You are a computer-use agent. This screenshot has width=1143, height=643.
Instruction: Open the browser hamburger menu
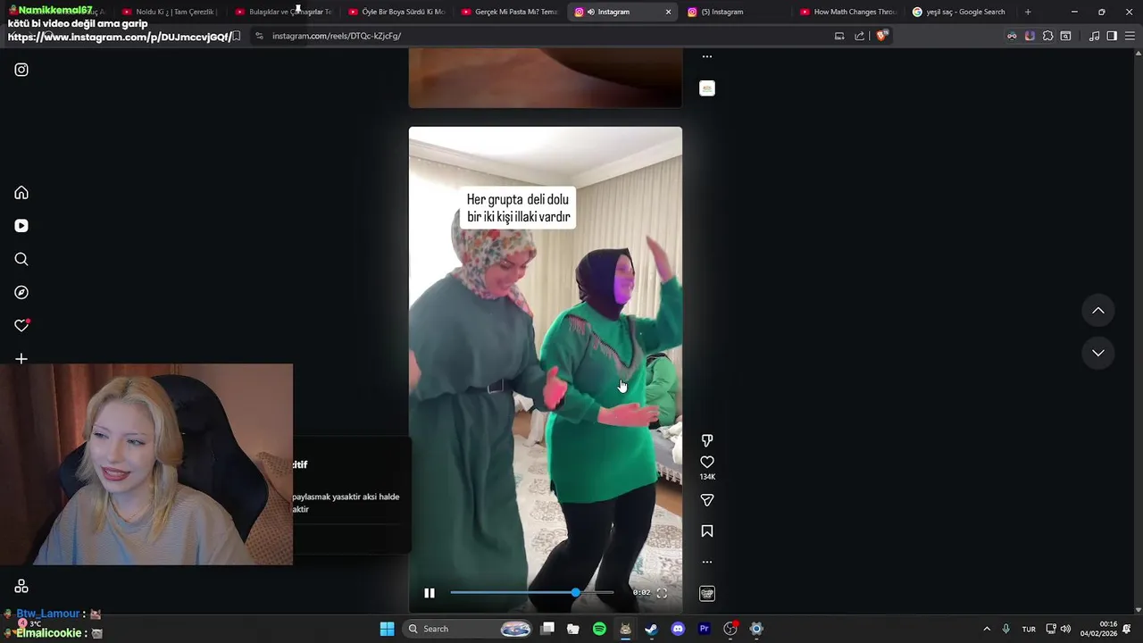[x=1130, y=36]
